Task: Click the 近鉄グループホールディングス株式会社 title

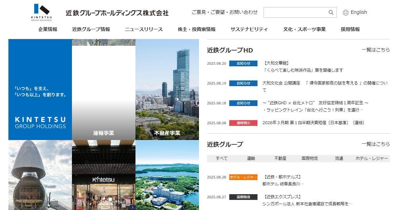Action: (117, 13)
